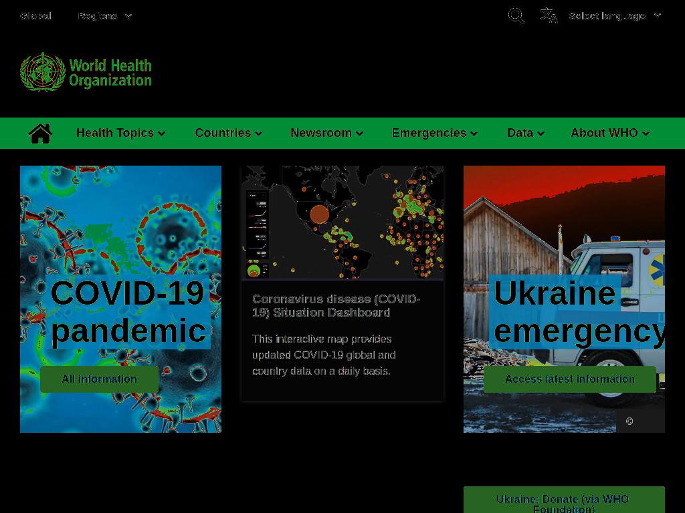Select the Global link
Screen dimensions: 685x513
point(36,16)
